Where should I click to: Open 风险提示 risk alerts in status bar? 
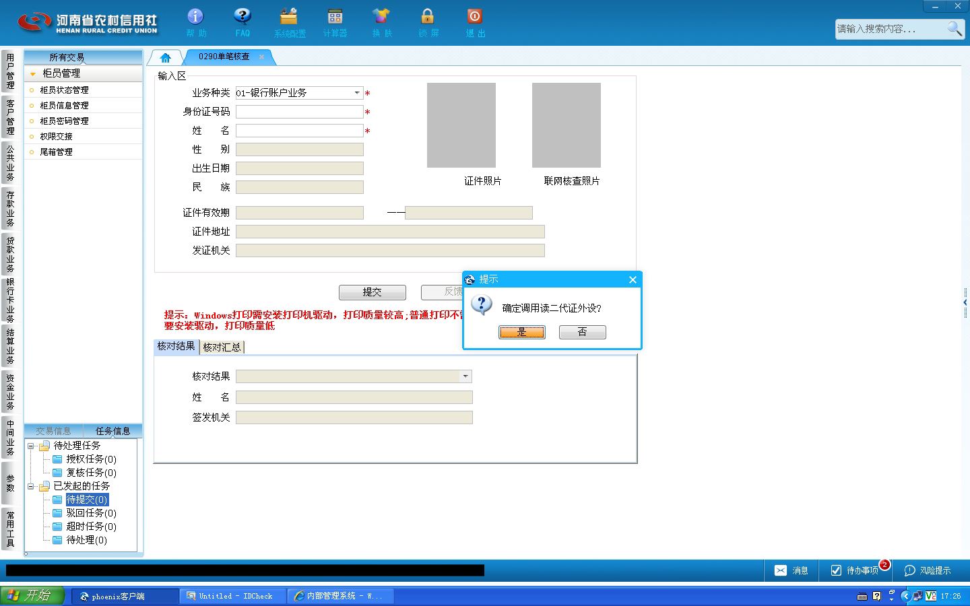click(x=928, y=570)
